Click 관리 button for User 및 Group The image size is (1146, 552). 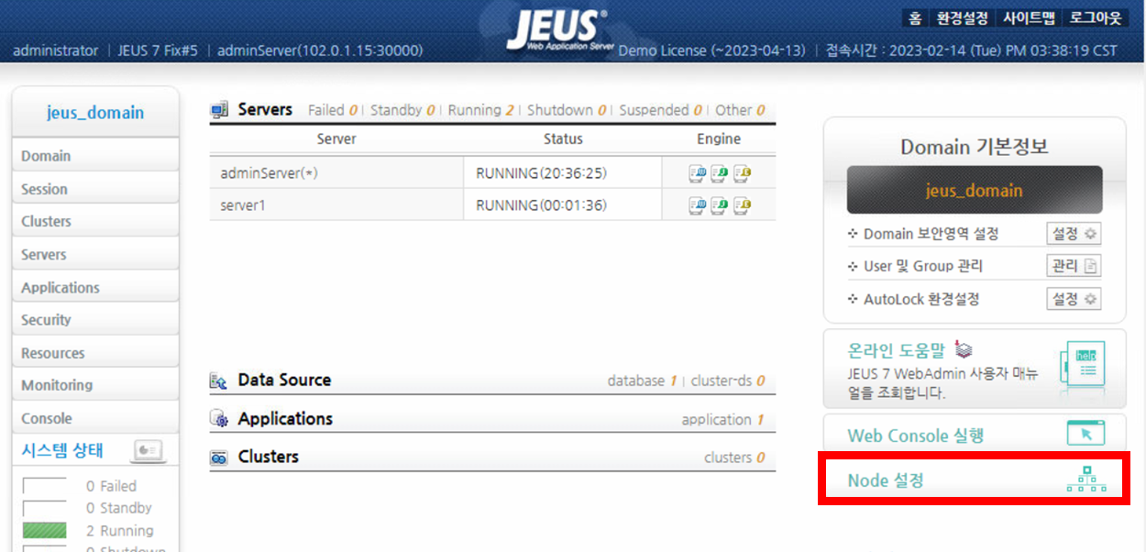point(1074,266)
